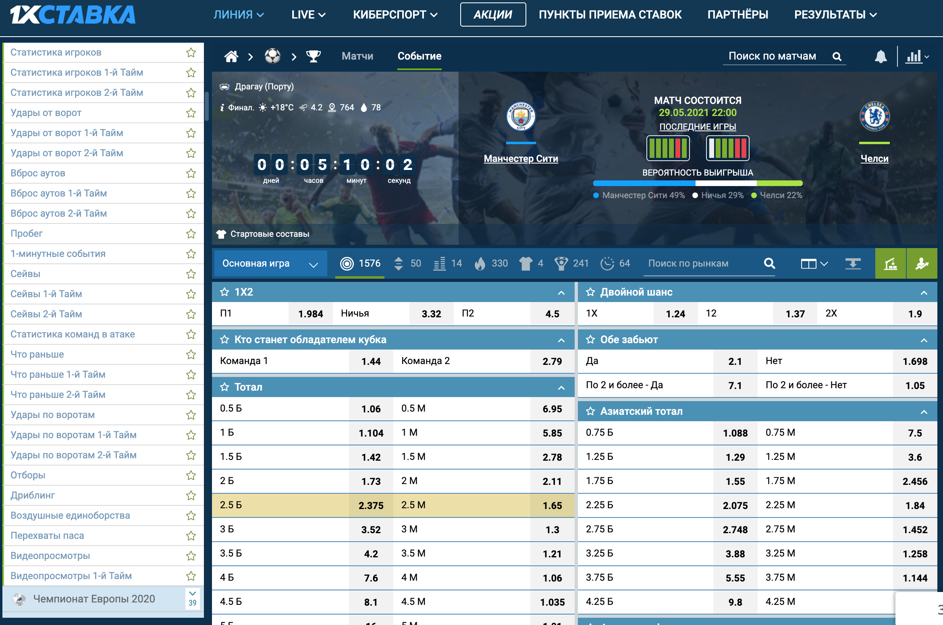Image resolution: width=943 pixels, height=625 pixels.
Task: Click the home icon in breadcrumb
Action: (x=231, y=56)
